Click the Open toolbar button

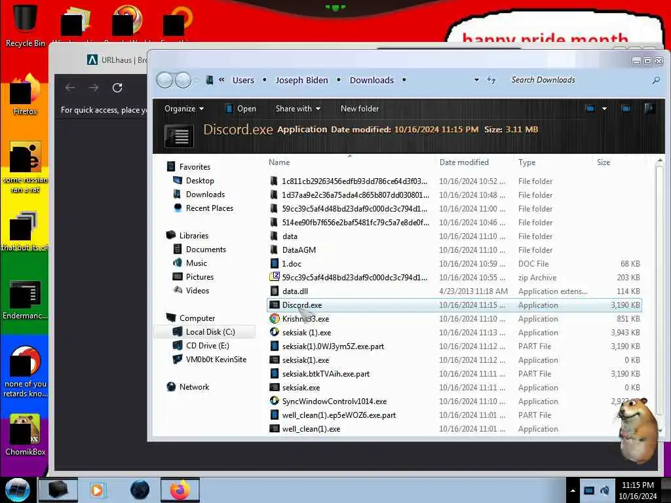[240, 109]
